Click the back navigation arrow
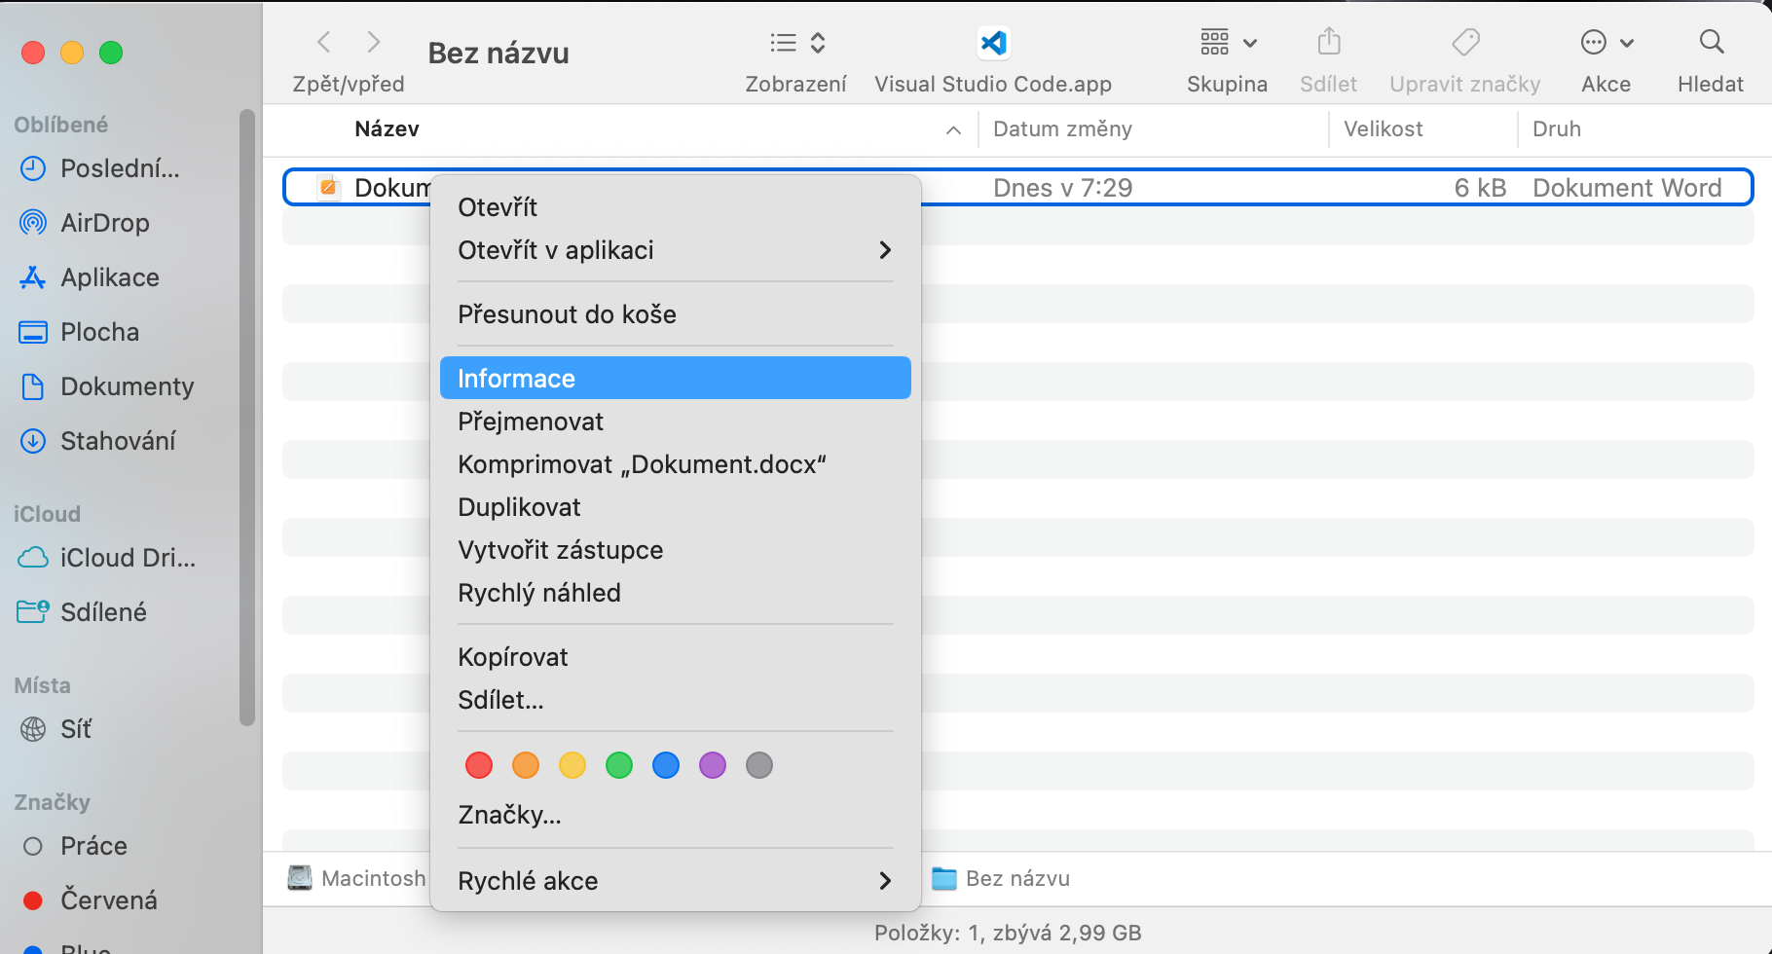This screenshot has height=954, width=1772. coord(324,42)
